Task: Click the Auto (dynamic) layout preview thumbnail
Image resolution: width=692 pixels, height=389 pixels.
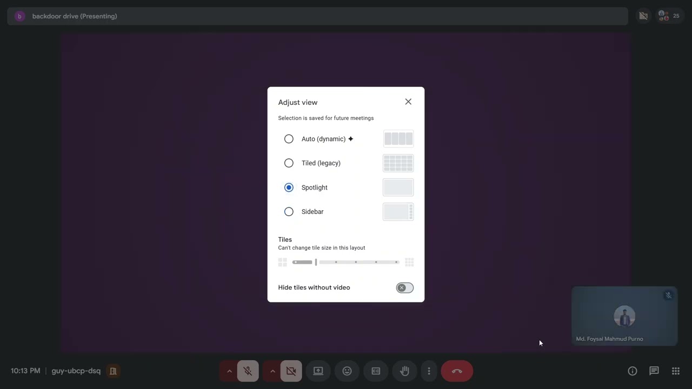Action: coord(398,139)
